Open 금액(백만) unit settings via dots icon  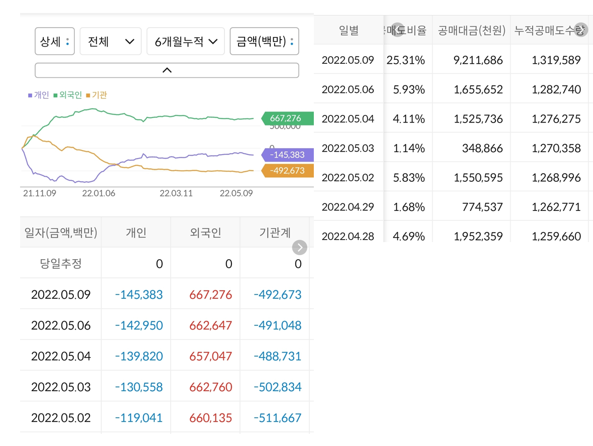pyautogui.click(x=292, y=41)
